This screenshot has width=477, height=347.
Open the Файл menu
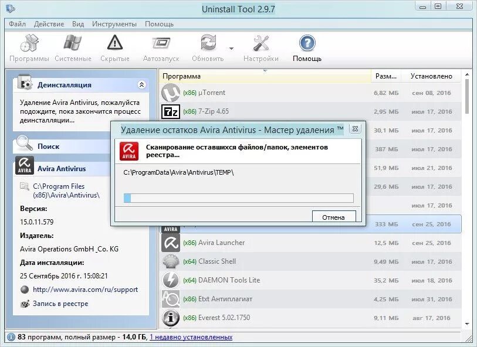pos(17,24)
